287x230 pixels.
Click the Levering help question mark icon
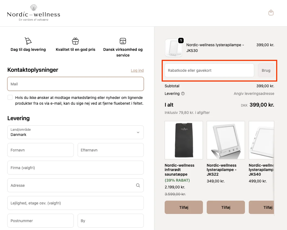click(x=183, y=94)
